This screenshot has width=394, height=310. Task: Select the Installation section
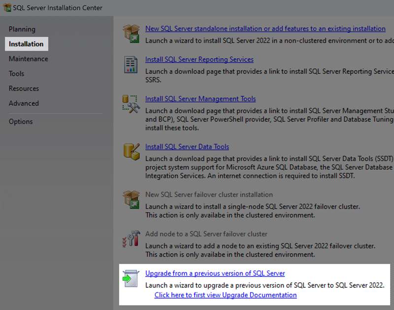(27, 44)
